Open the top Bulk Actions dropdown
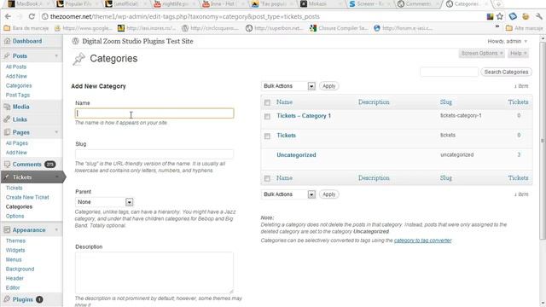This screenshot has height=307, width=546. coord(288,86)
